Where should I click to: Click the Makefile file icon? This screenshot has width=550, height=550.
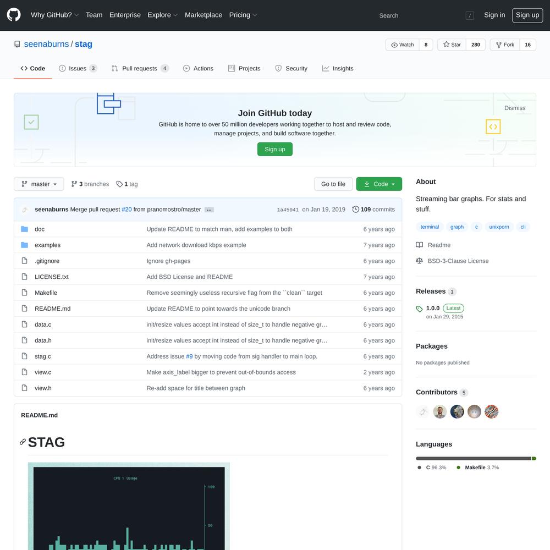coord(24,293)
